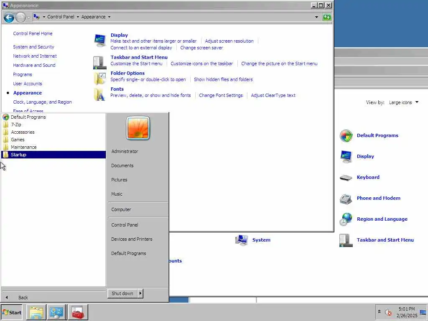Click Adjust screen resolution link
Screen dimensions: 428x321
pos(229,41)
